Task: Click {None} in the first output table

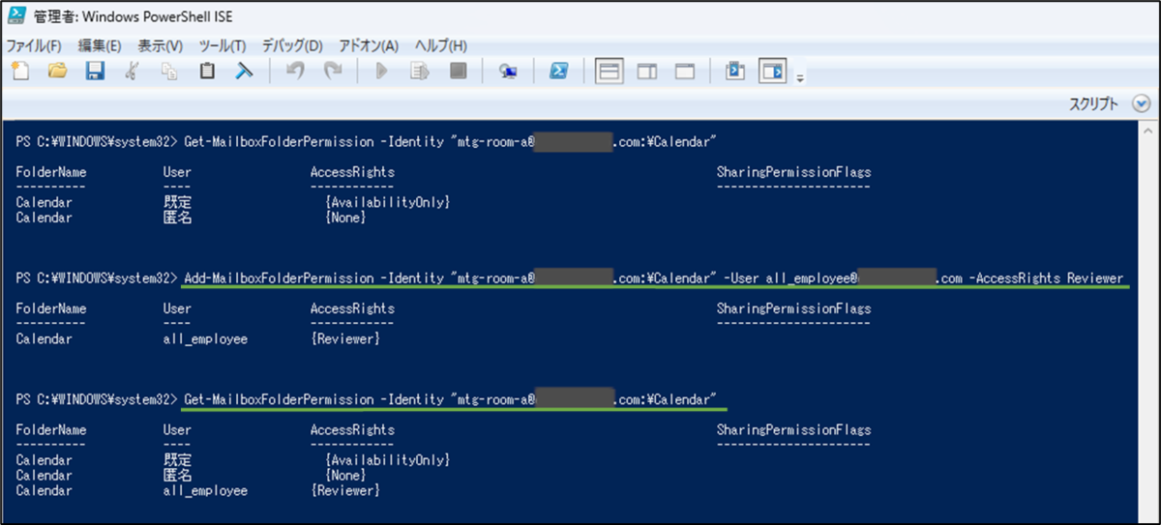Action: pyautogui.click(x=346, y=218)
